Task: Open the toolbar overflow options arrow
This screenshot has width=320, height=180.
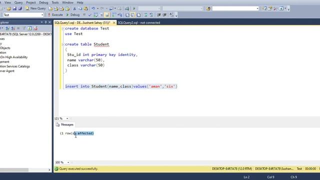Action: click(x=288, y=9)
